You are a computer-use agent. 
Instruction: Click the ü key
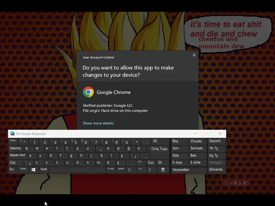click(141, 148)
